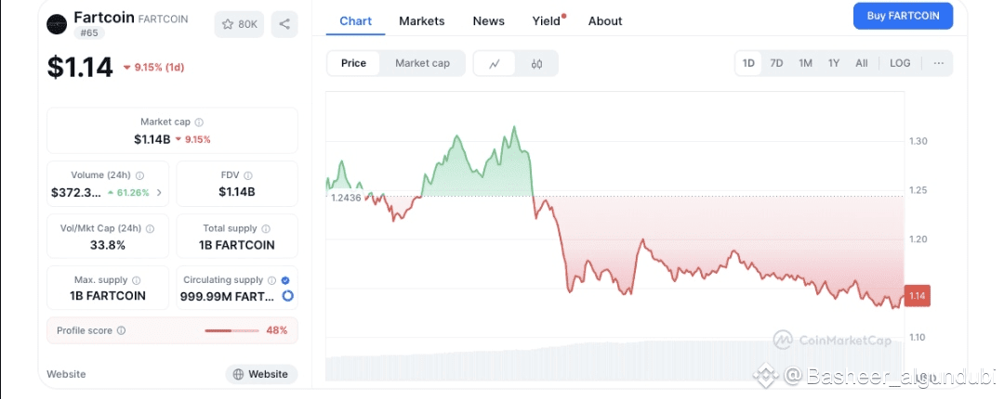Click the Profile score progress bar

tap(231, 330)
